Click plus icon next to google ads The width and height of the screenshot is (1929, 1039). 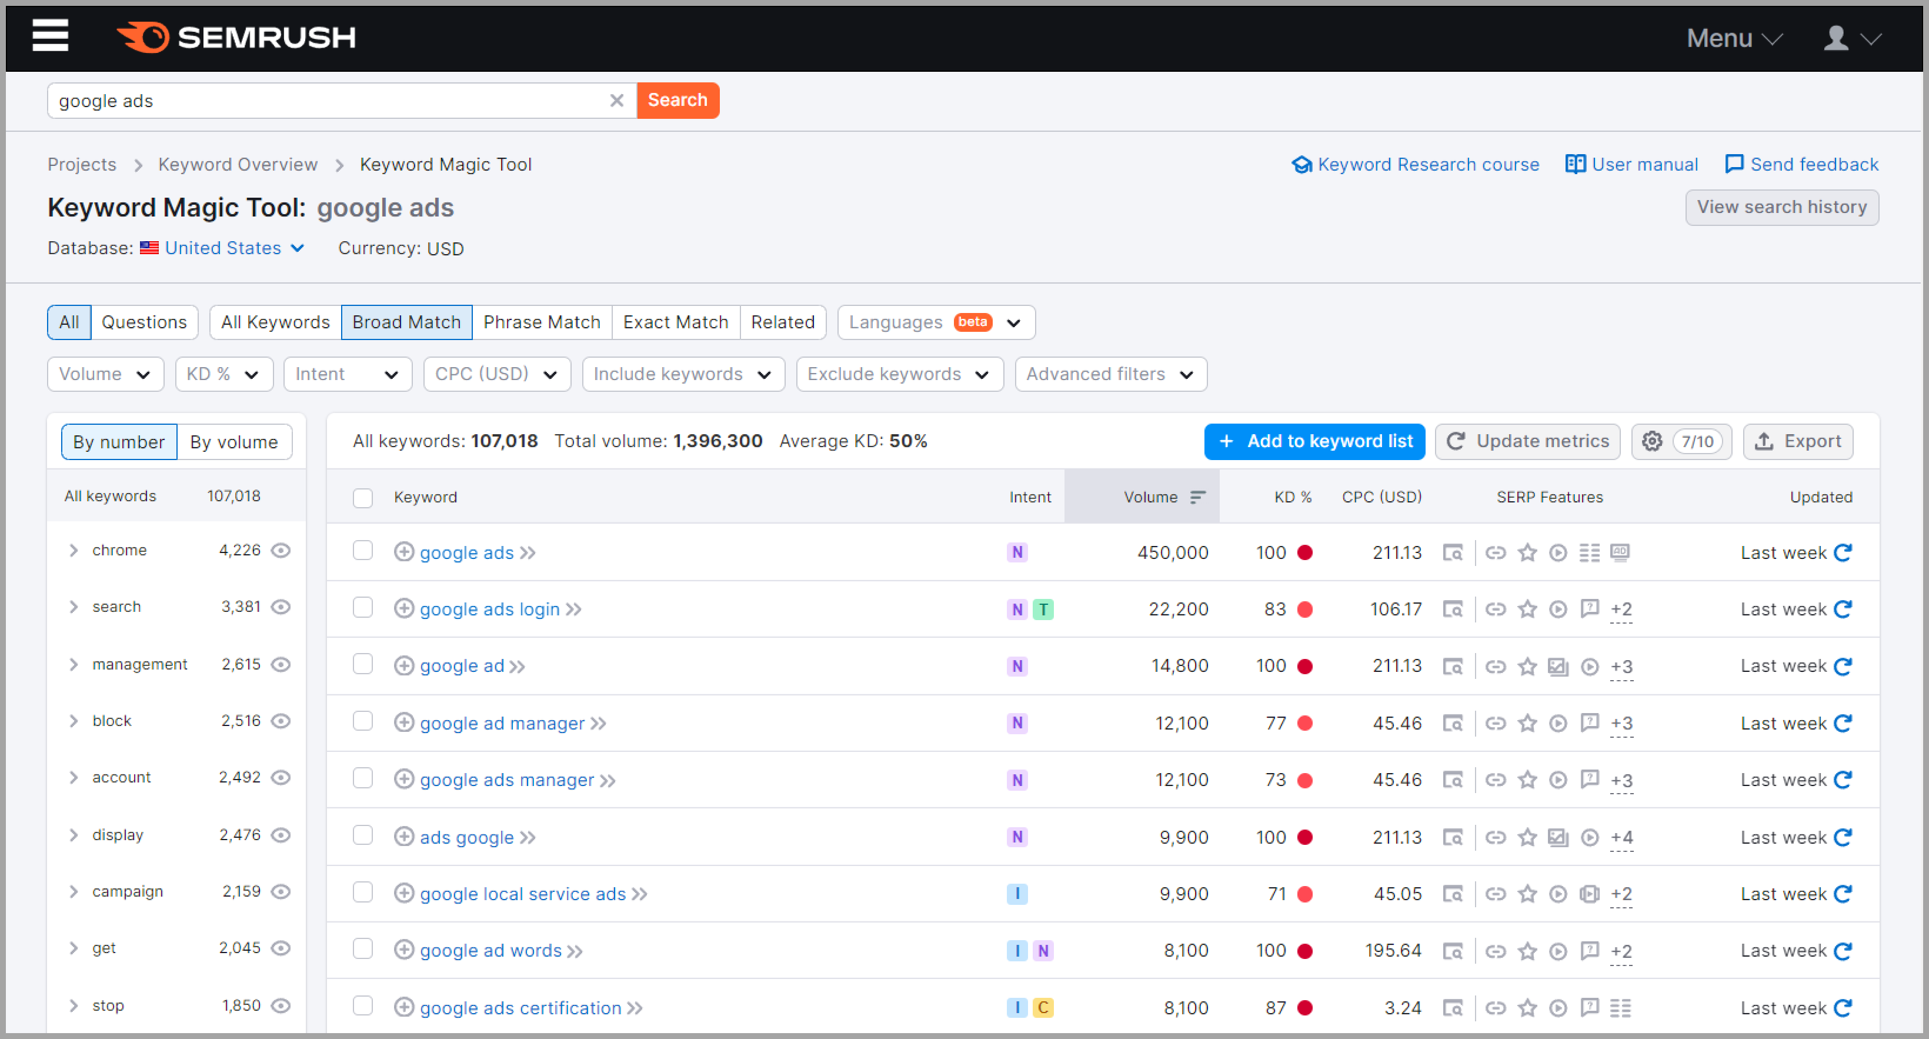[403, 552]
